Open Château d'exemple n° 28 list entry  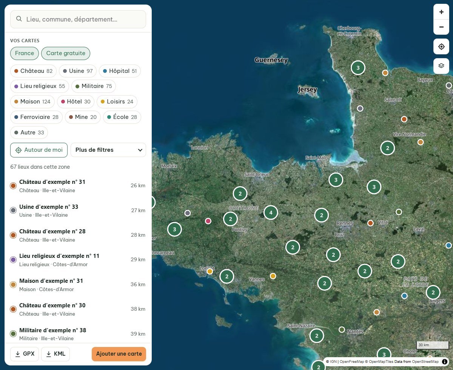tap(78, 235)
